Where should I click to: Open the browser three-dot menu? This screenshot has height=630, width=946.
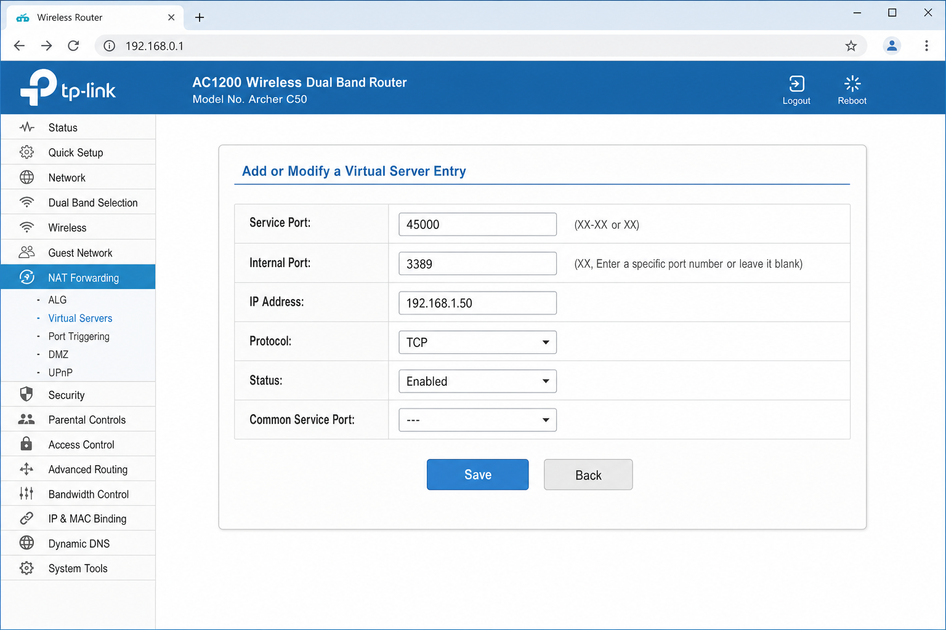(x=926, y=46)
